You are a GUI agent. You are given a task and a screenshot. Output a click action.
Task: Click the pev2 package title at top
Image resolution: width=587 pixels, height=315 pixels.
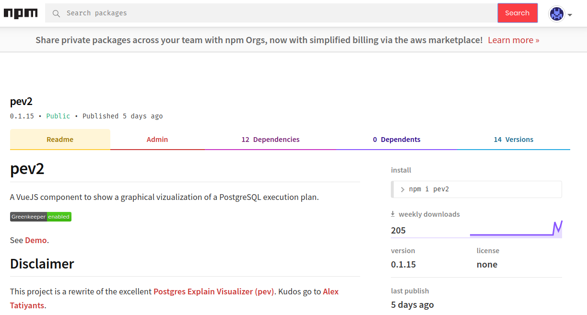click(x=21, y=102)
